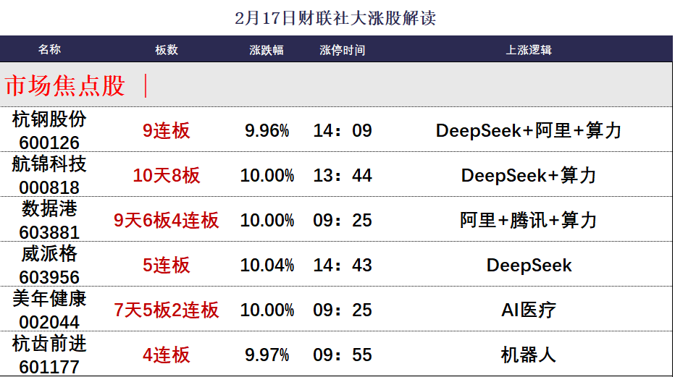This screenshot has width=675, height=377.
Task: Click the DeepSeek logic cell in 威派格 row
Action: (x=529, y=266)
